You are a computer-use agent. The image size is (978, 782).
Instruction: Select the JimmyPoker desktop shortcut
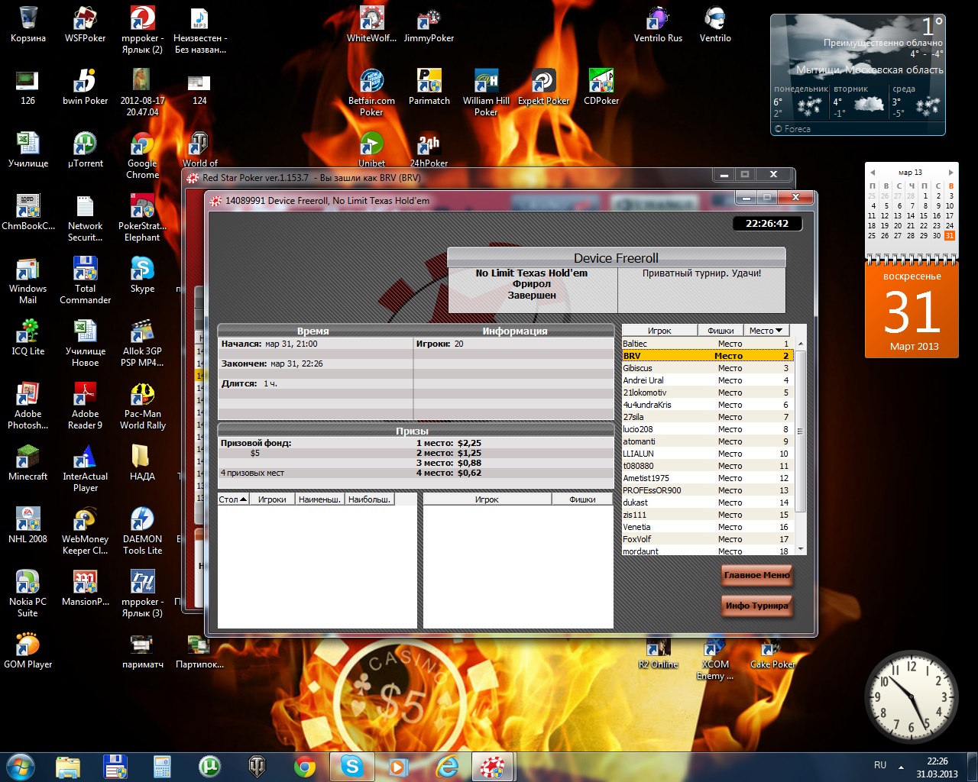[x=429, y=24]
